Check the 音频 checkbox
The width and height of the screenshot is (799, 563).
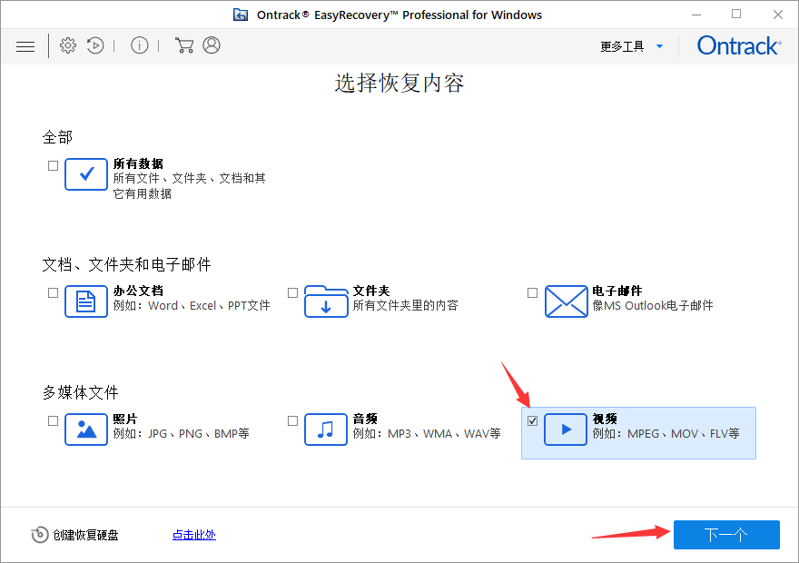coord(292,420)
